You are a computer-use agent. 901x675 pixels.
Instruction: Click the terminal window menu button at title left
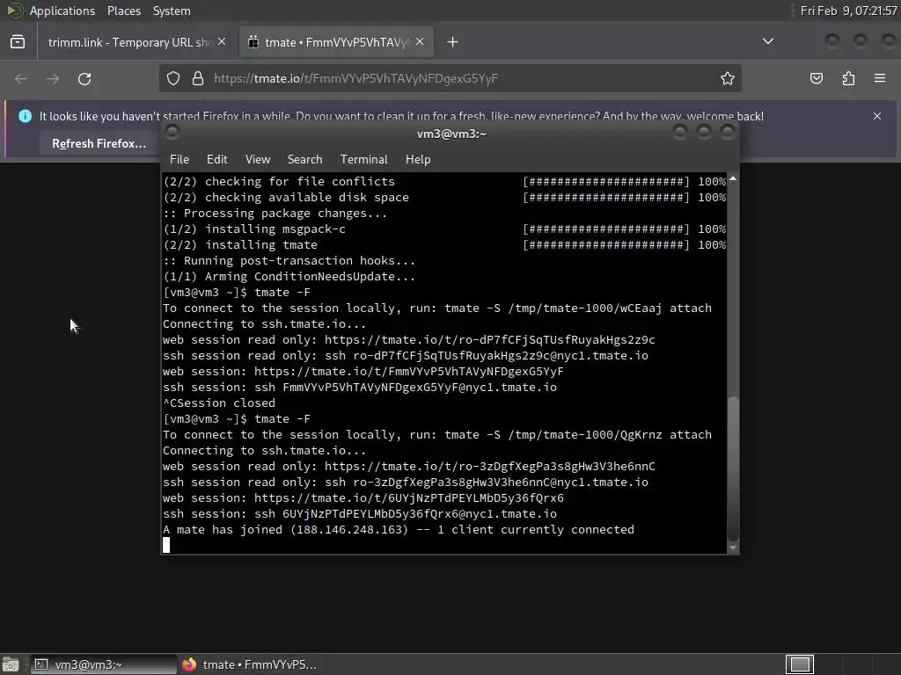pyautogui.click(x=172, y=133)
